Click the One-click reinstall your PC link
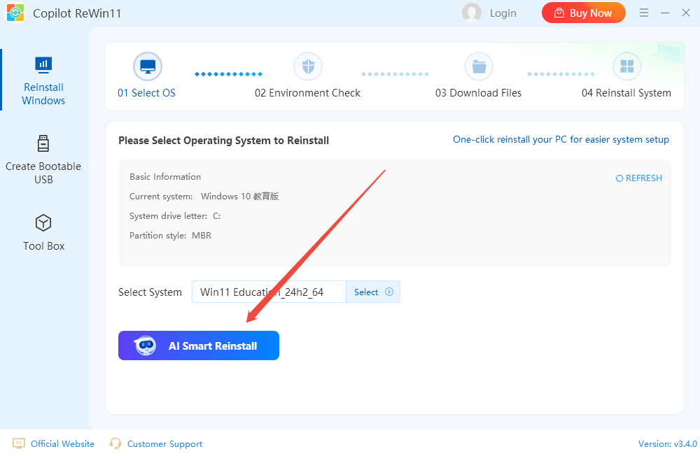 (x=561, y=139)
